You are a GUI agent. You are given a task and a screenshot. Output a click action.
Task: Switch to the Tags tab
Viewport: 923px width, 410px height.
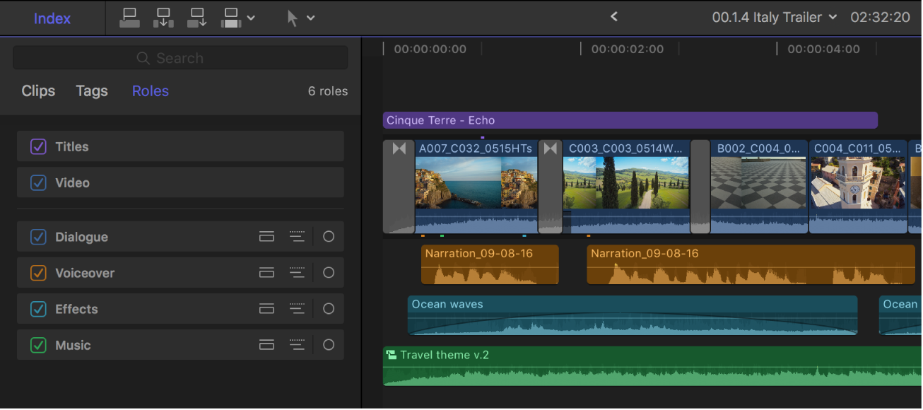click(91, 90)
